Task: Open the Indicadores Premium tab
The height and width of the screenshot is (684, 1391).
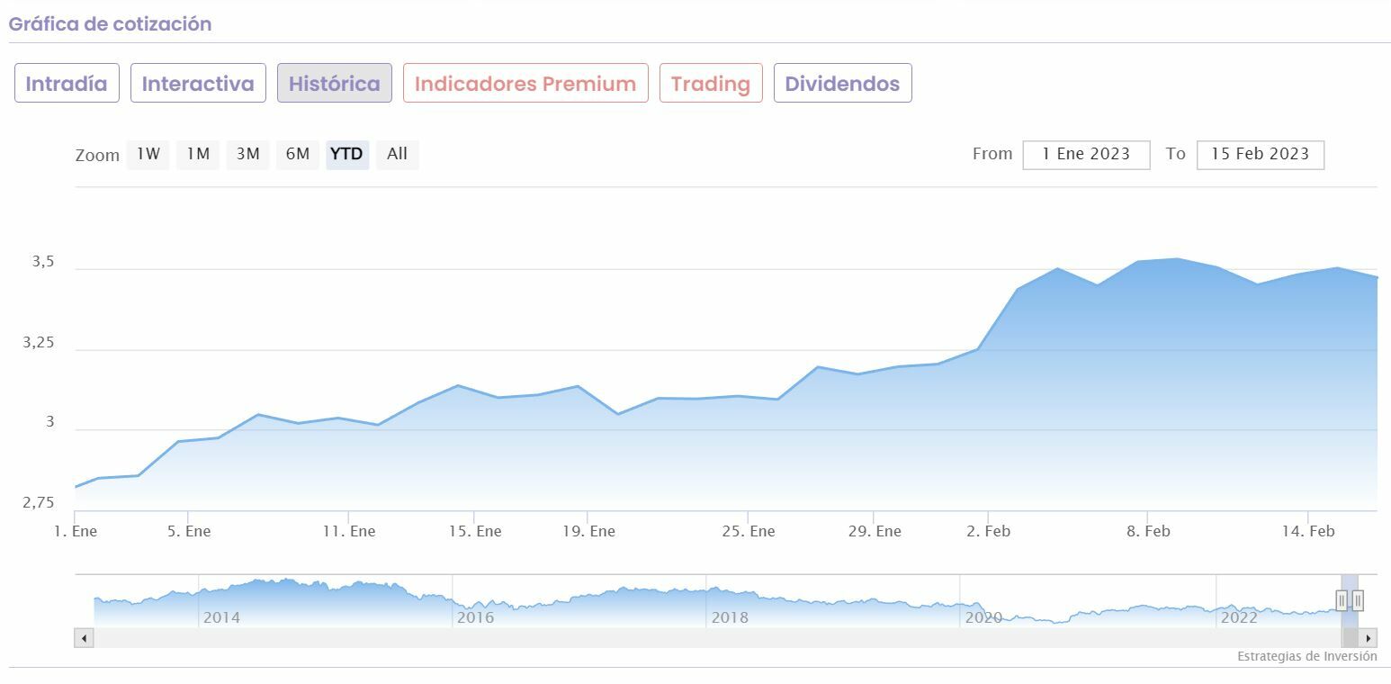Action: [x=525, y=84]
